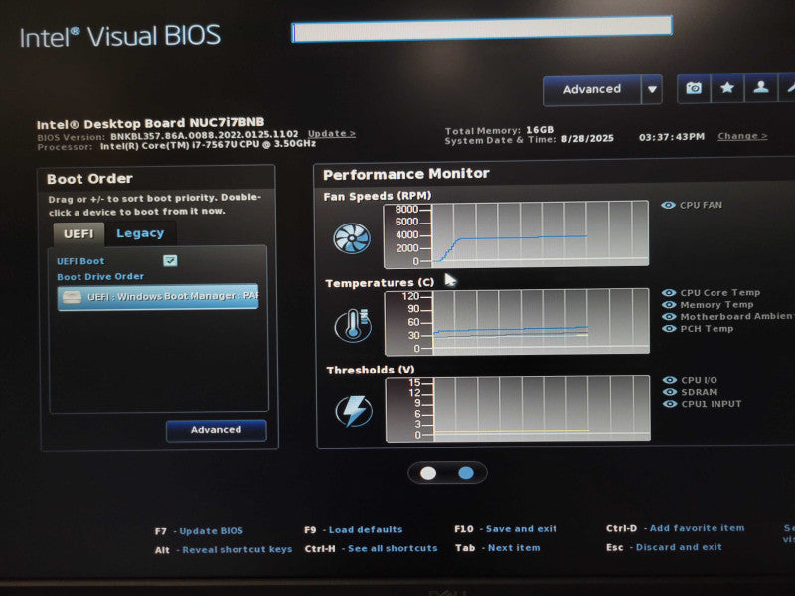Hide the CPU Core Temp line
Image resolution: width=795 pixels, height=596 pixels.
point(669,292)
